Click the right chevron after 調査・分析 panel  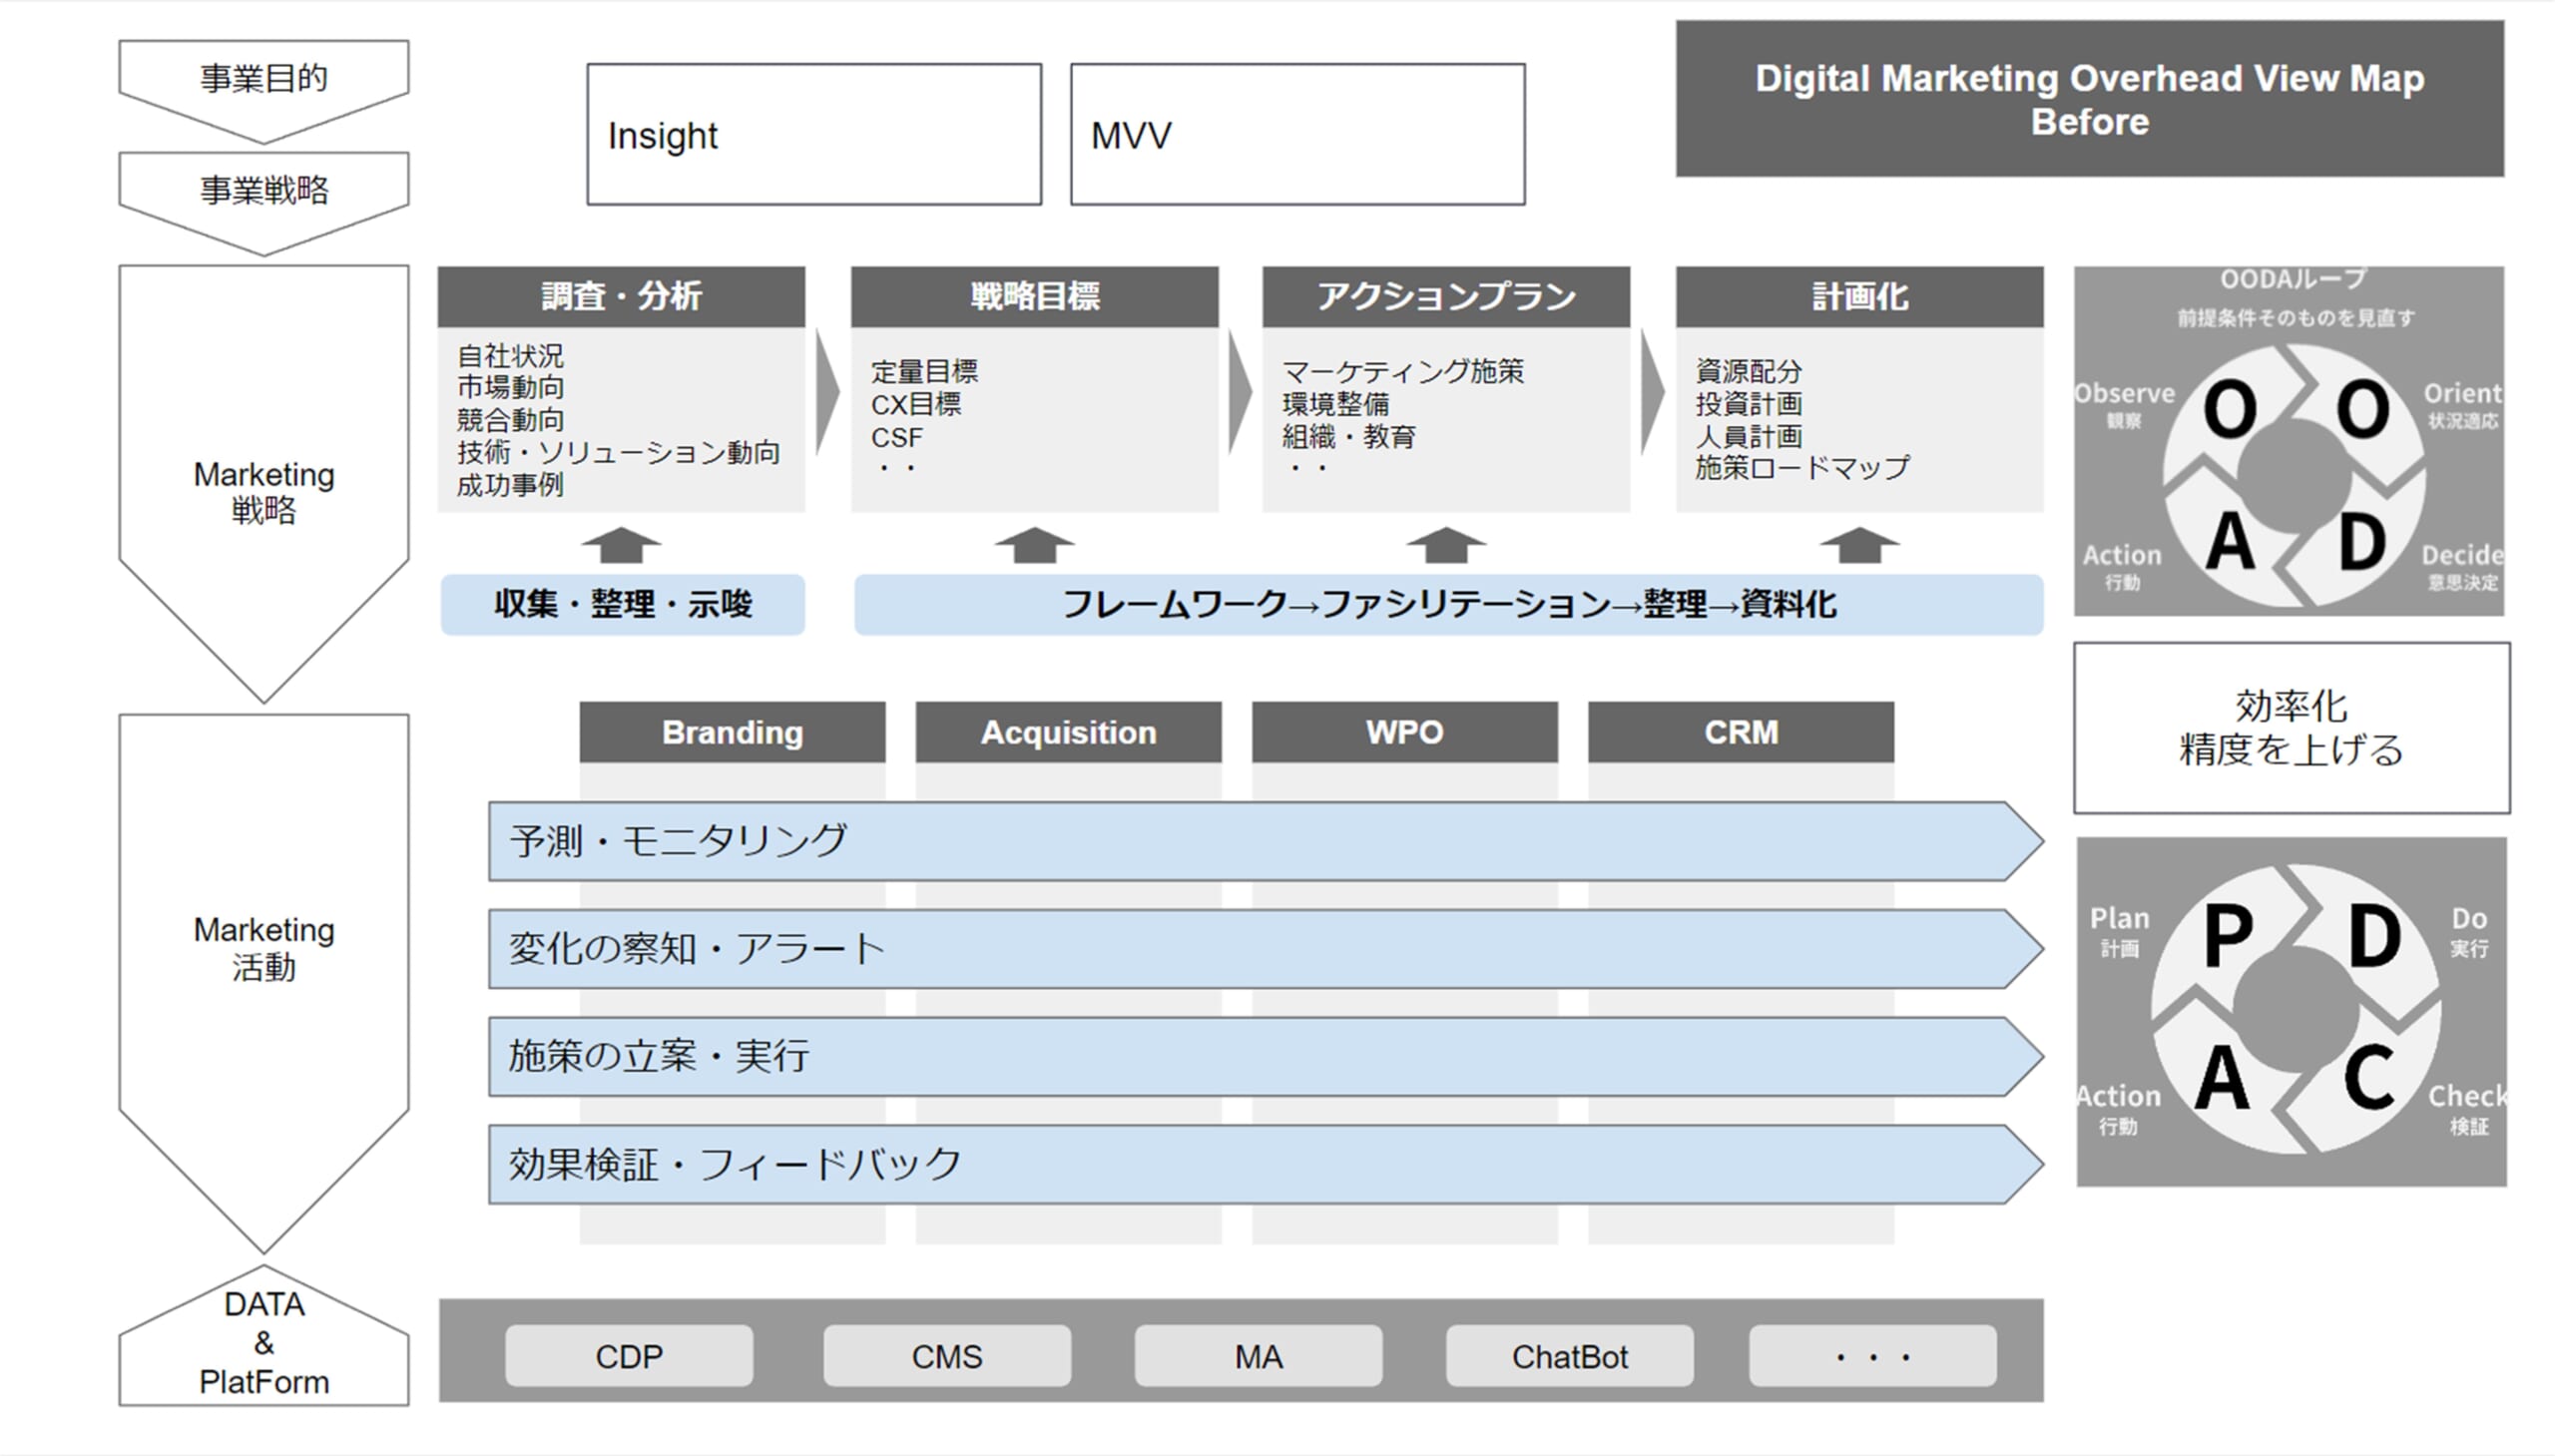[x=827, y=391]
